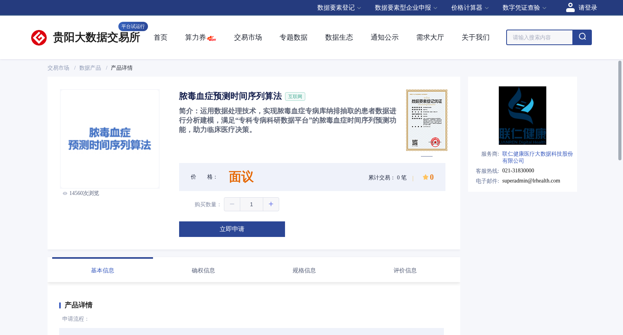Decrease purchase quantity with minus button

click(x=232, y=204)
